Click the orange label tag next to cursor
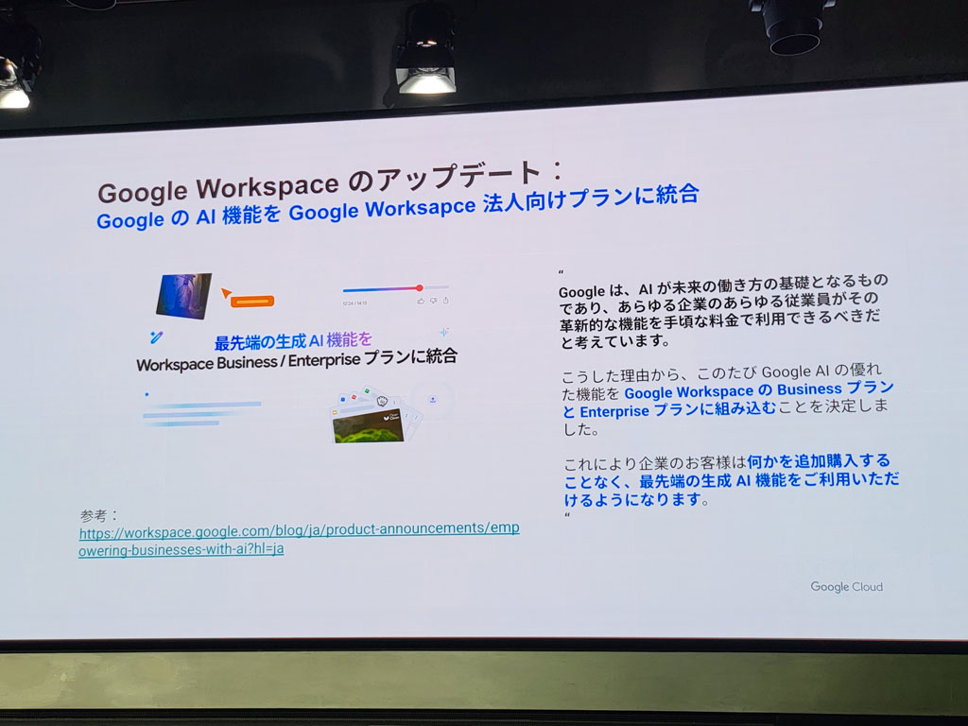Viewport: 968px width, 726px height. (252, 302)
